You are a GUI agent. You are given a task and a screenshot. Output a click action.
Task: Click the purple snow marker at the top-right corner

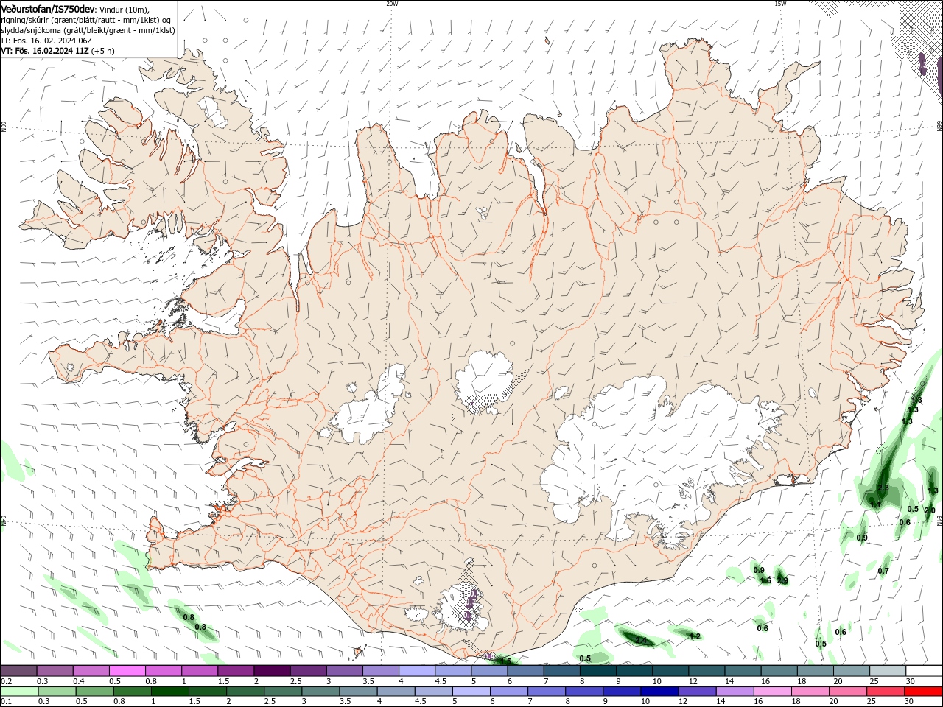tap(923, 63)
